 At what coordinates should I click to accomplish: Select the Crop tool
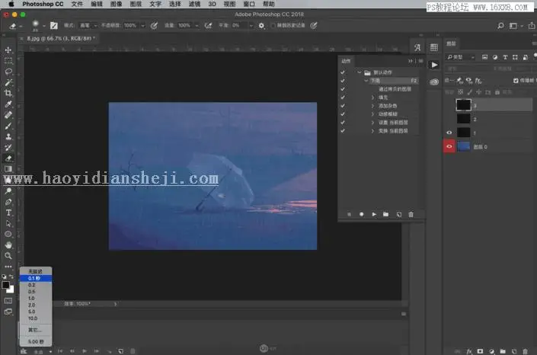(x=8, y=93)
